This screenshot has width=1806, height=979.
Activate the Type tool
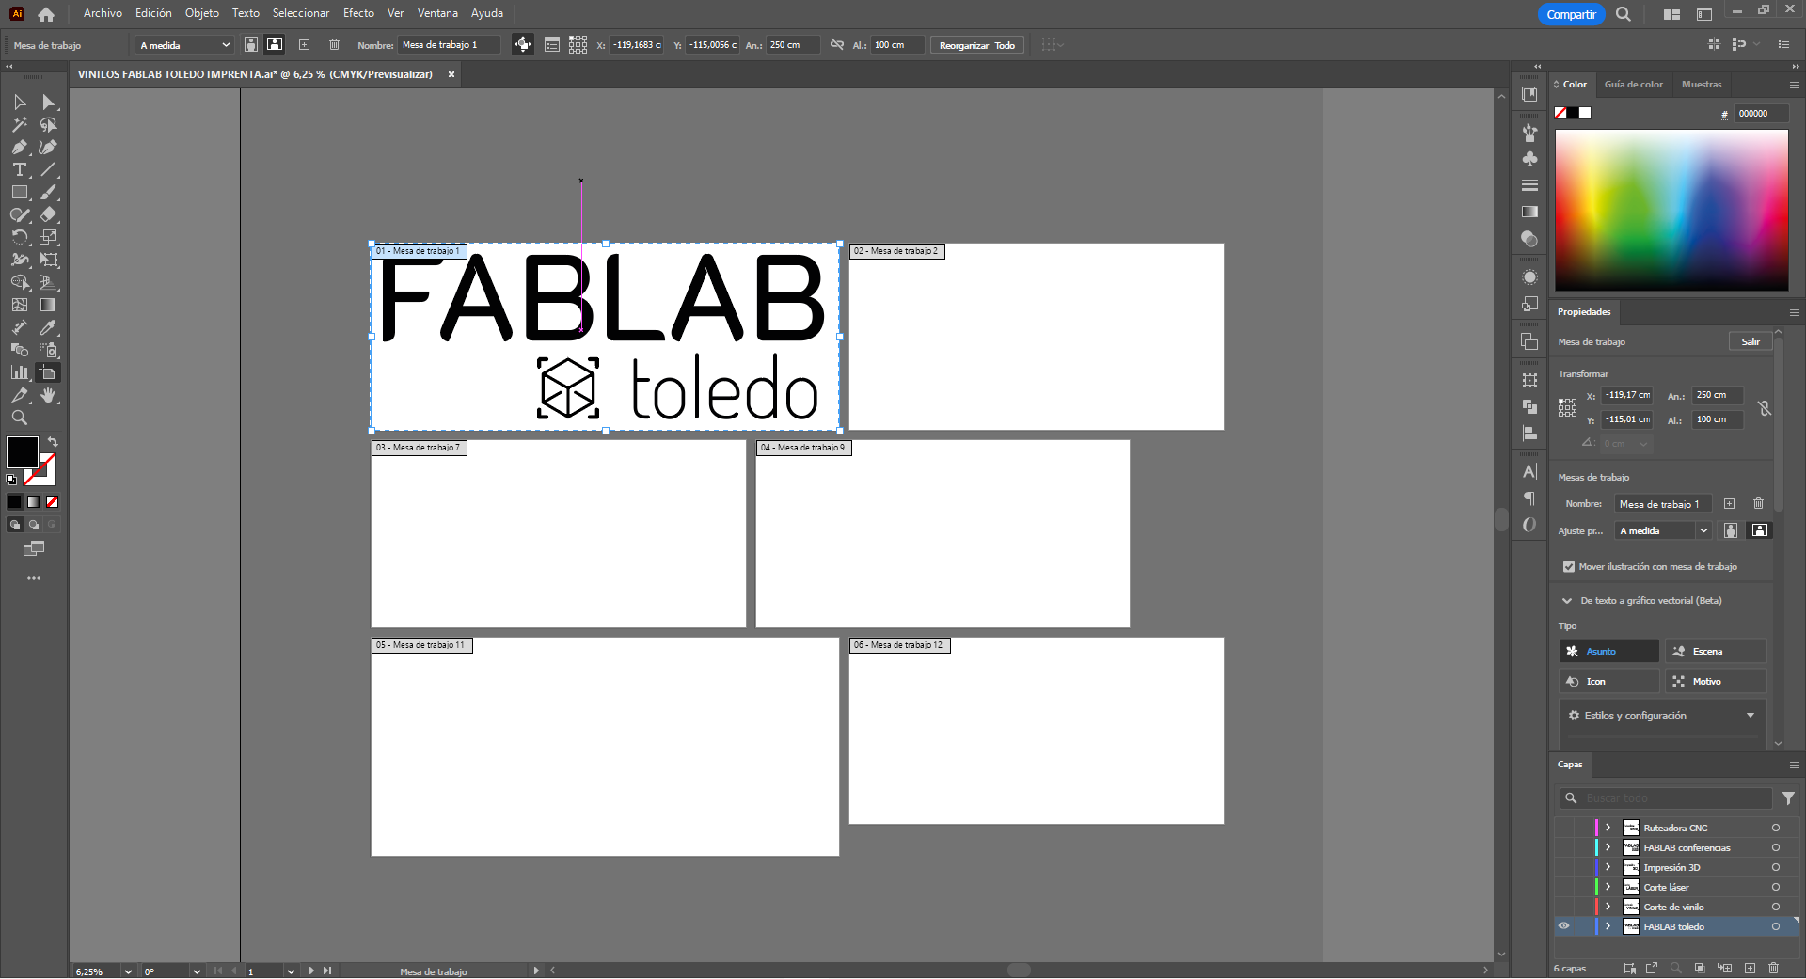[20, 169]
